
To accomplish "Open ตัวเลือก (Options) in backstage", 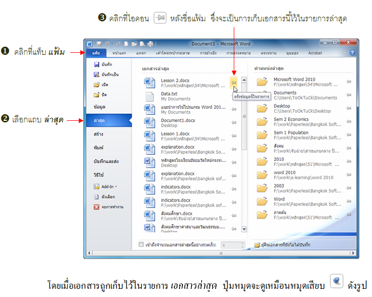I will (x=104, y=197).
